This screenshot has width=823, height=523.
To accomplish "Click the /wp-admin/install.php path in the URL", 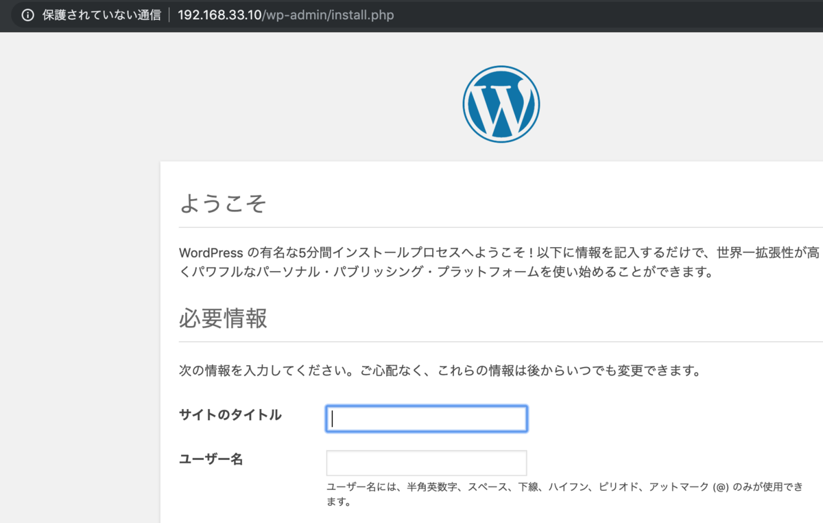I will (328, 14).
